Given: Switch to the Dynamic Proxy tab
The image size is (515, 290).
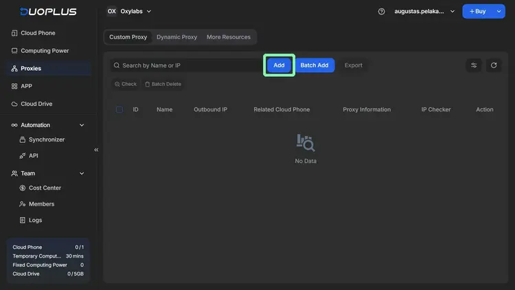Looking at the screenshot, I should coord(176,37).
